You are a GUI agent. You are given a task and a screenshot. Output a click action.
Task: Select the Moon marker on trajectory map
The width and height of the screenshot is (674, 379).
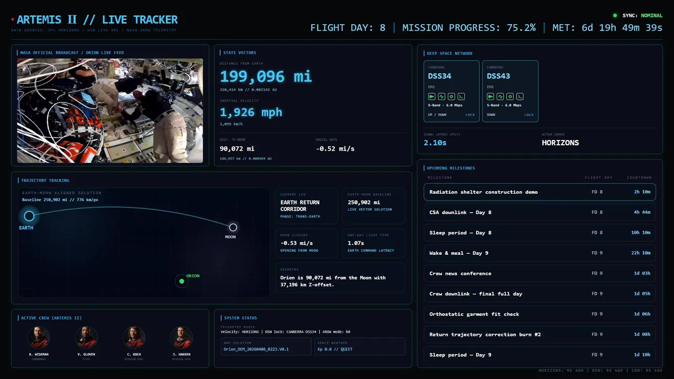(x=233, y=227)
